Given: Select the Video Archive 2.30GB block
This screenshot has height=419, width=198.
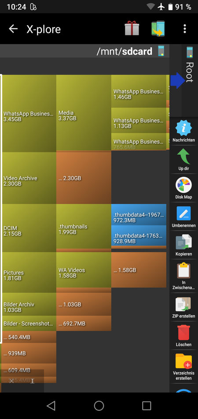Looking at the screenshot, I should (29, 178).
